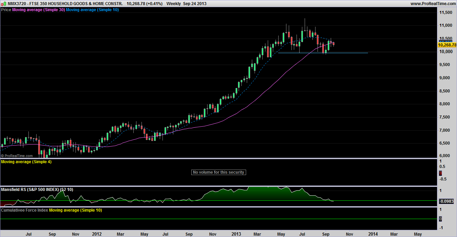Click the 2013 marker on time axis
This screenshot has height=237, width=457.
(x=236, y=234)
